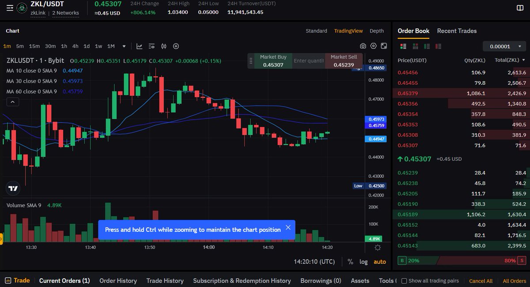Open the hamburger menu beside ZKL logo
530x287 pixels.
10,8
